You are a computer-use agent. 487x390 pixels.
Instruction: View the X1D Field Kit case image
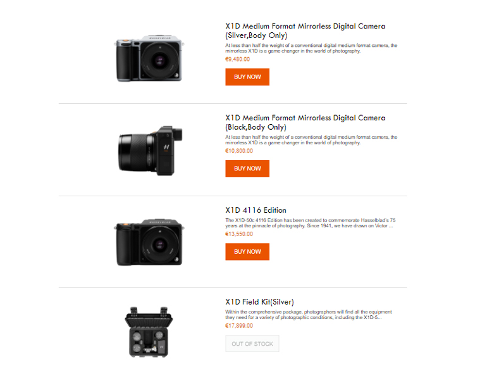coord(149,332)
